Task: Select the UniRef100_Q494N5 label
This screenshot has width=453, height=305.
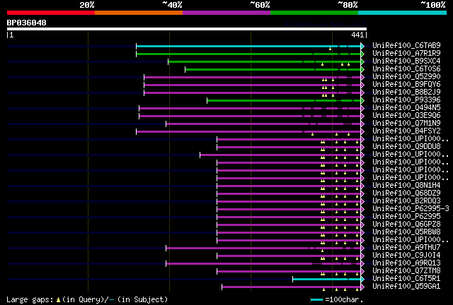Action: pos(406,107)
